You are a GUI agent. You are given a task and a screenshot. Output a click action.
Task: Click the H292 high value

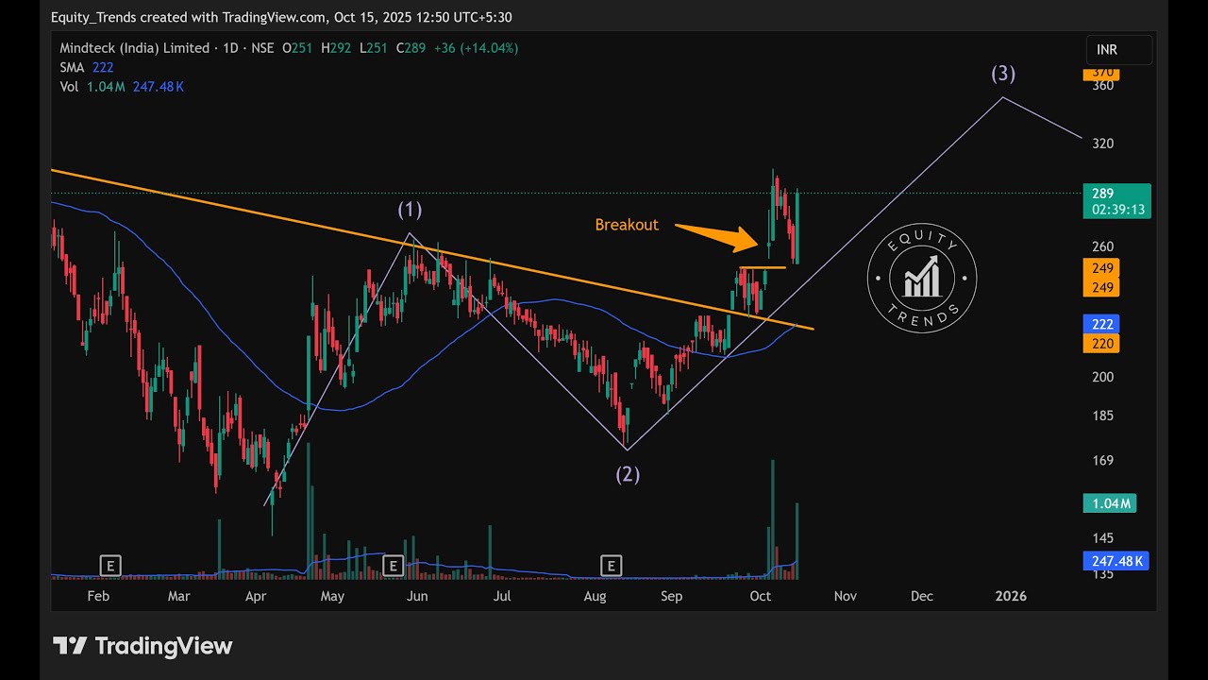pos(336,48)
